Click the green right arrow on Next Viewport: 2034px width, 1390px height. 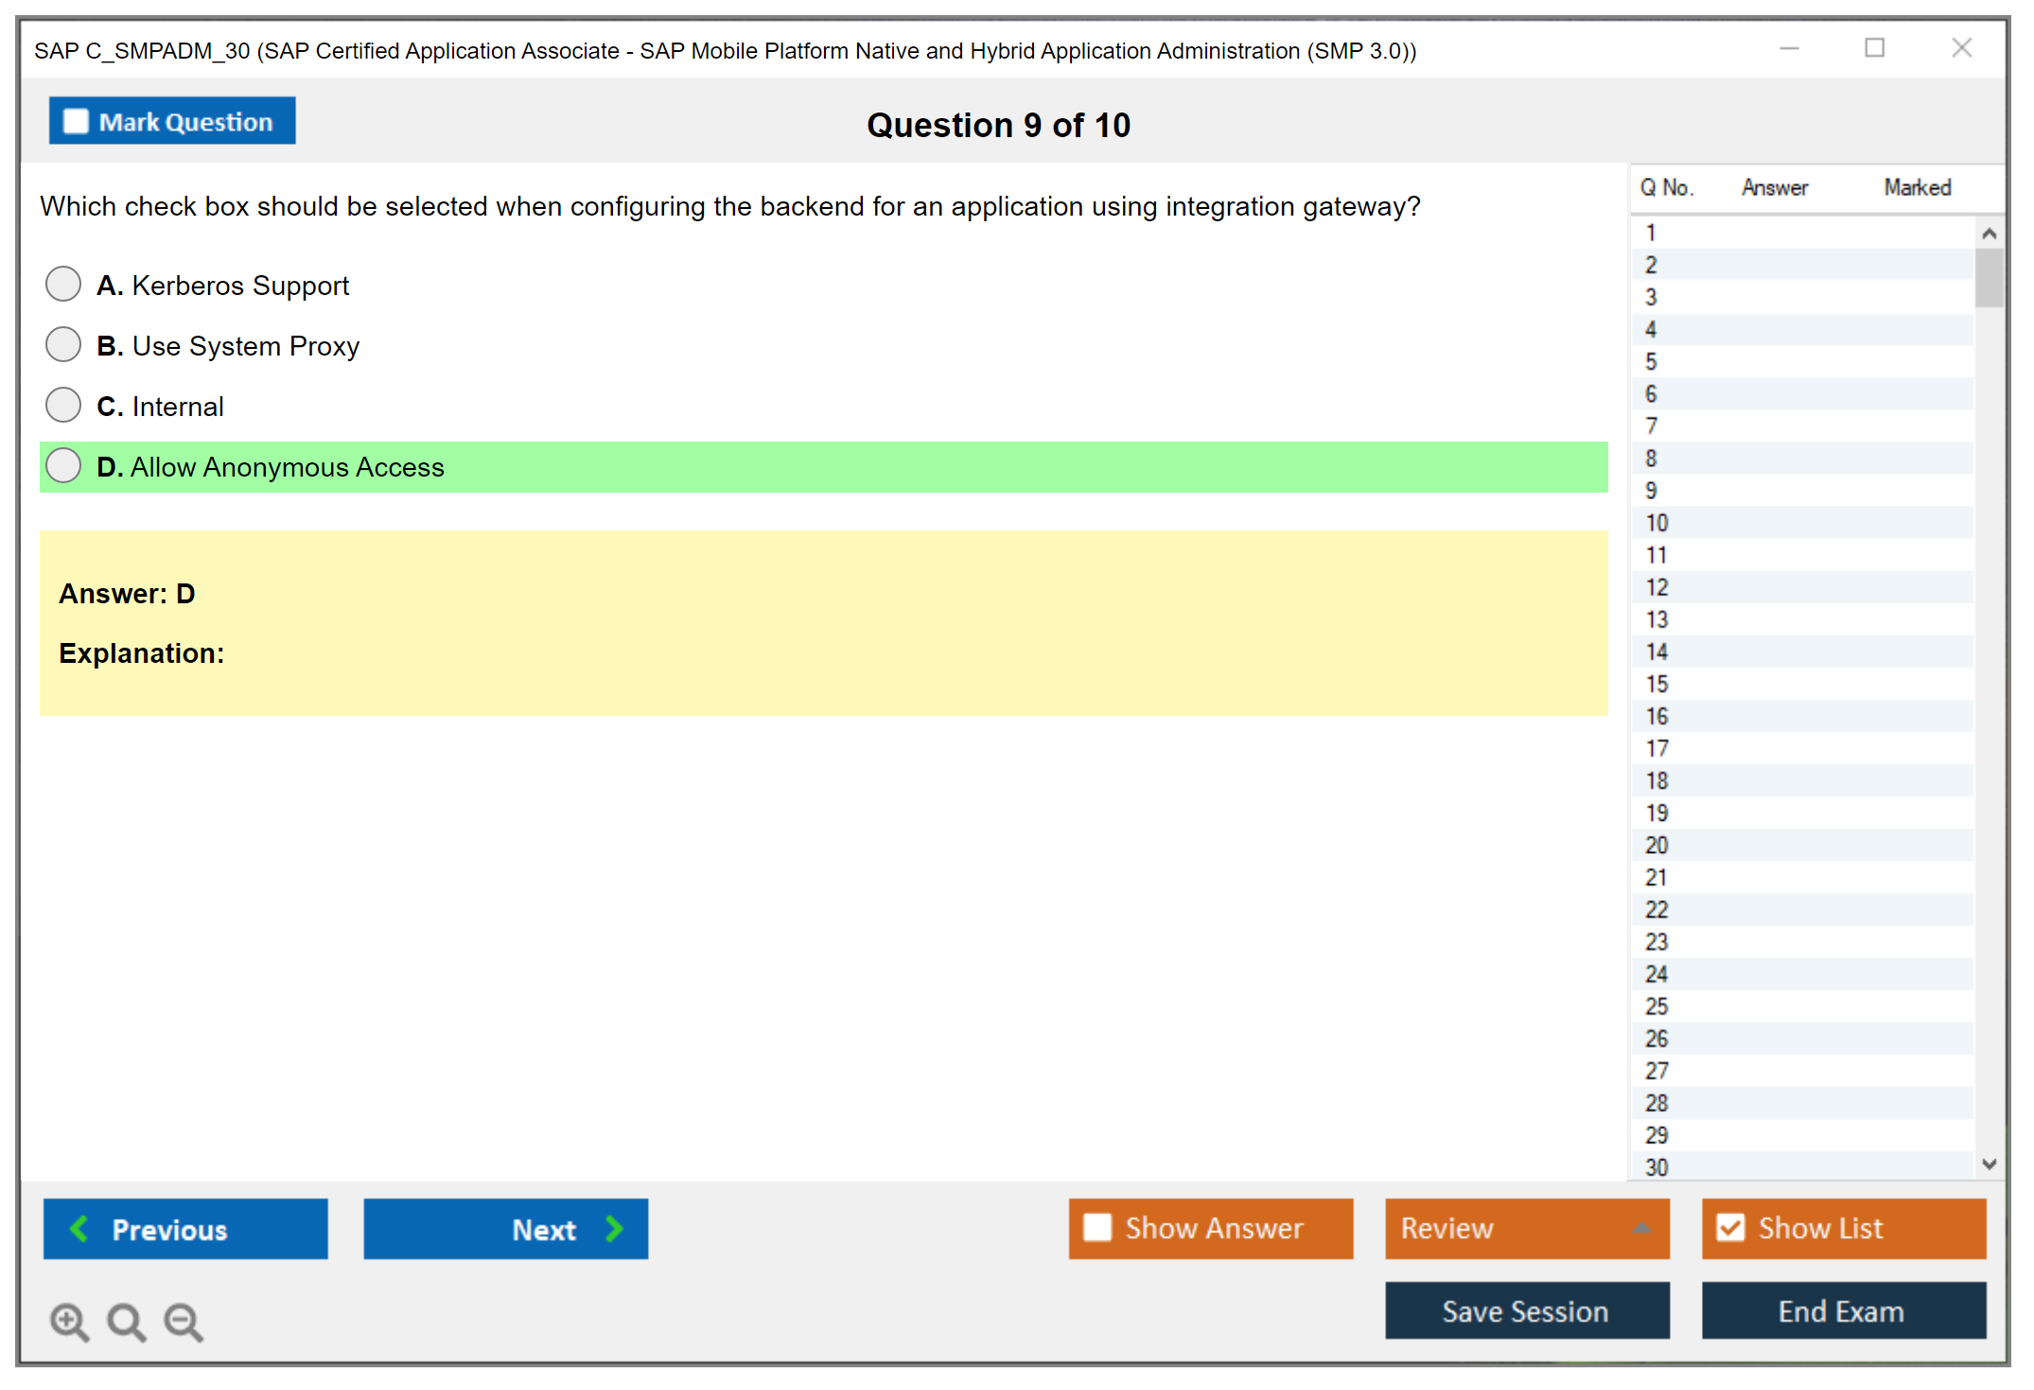(x=614, y=1228)
